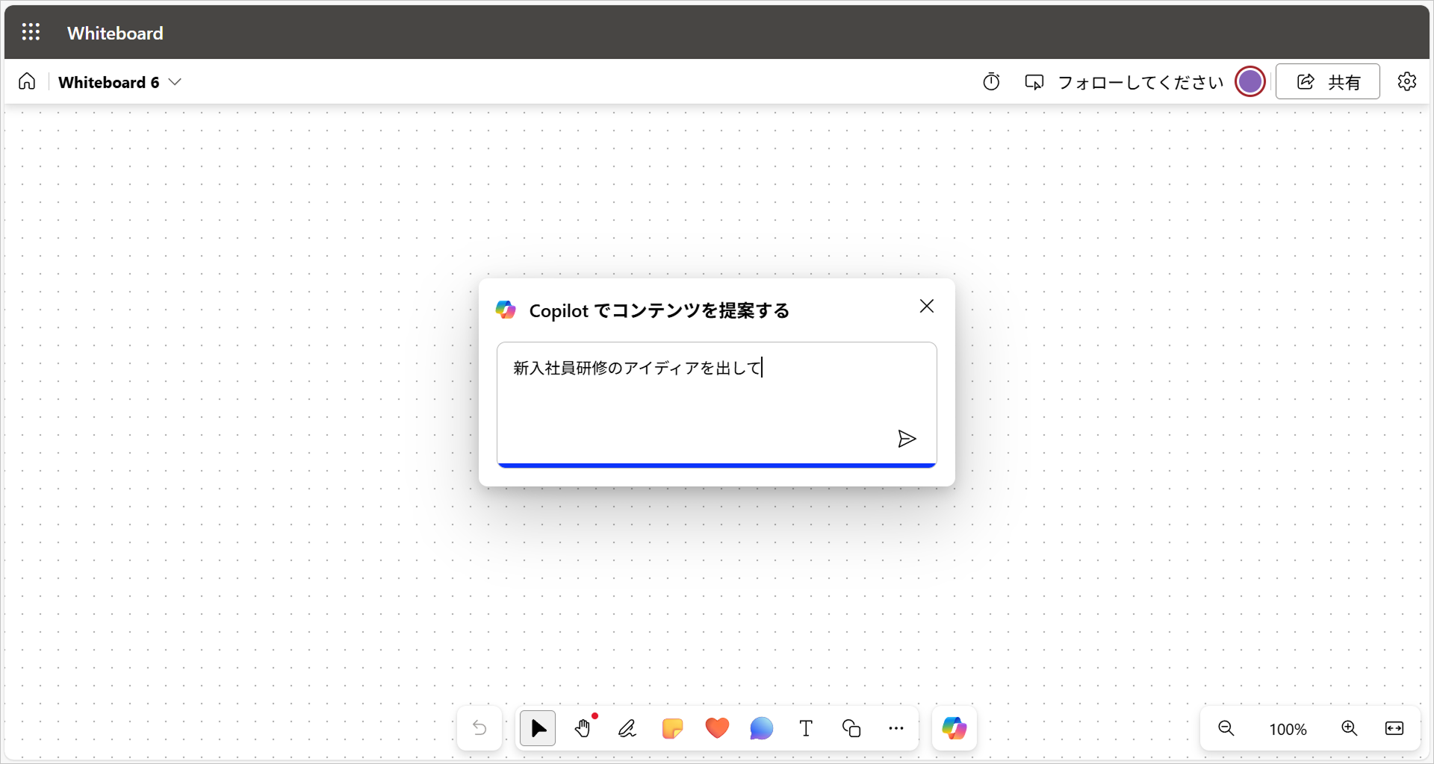Undo the last action
The height and width of the screenshot is (764, 1434).
(479, 728)
